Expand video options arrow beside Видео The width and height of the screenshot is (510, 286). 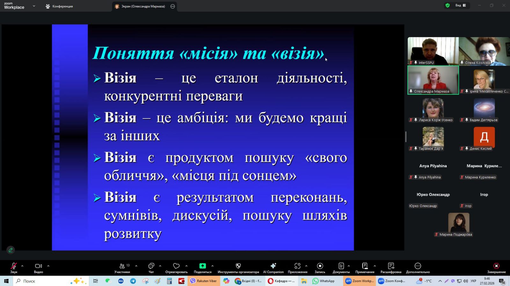tap(48, 266)
